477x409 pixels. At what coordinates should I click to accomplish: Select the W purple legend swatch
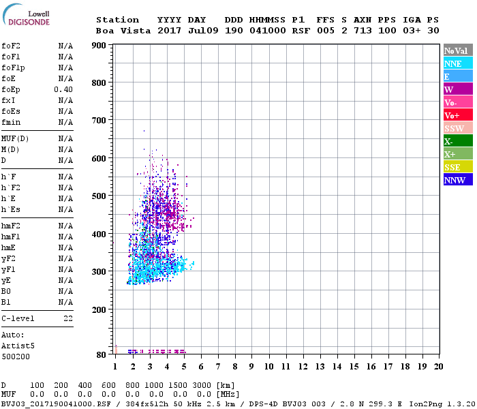pos(458,89)
